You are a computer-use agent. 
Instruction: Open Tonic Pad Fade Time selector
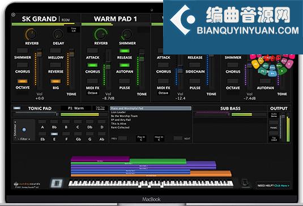100,108
